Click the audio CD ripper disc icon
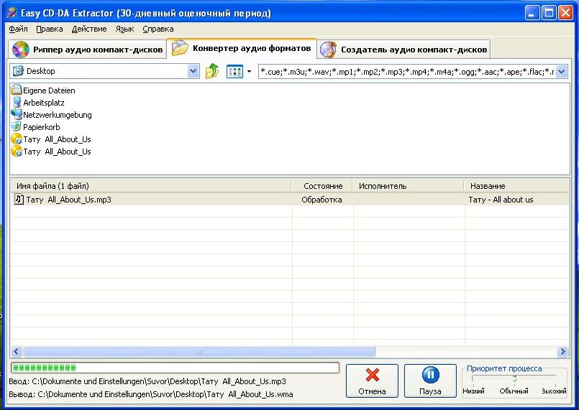 click(x=20, y=50)
